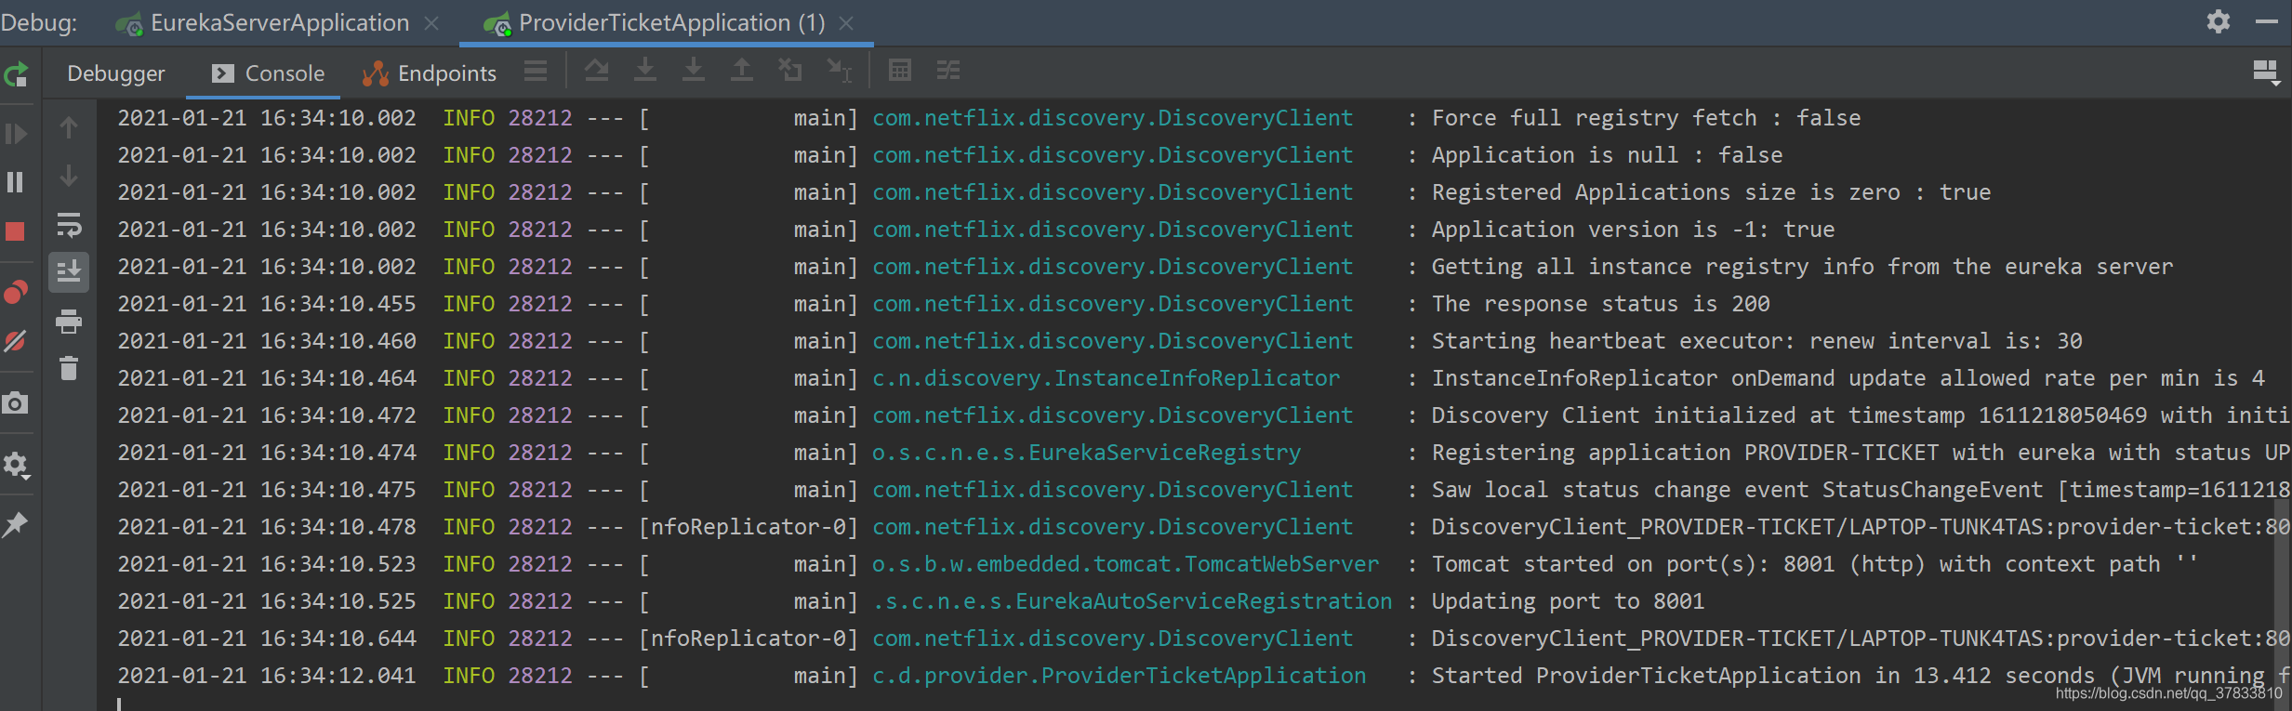
Task: Close the ProviderTicketApplication (1) tab
Action: [846, 23]
